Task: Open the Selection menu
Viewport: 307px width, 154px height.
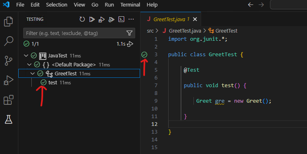Action: coord(57,5)
